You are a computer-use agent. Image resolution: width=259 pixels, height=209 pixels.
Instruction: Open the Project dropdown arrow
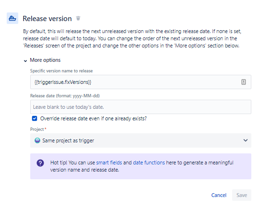(246, 140)
